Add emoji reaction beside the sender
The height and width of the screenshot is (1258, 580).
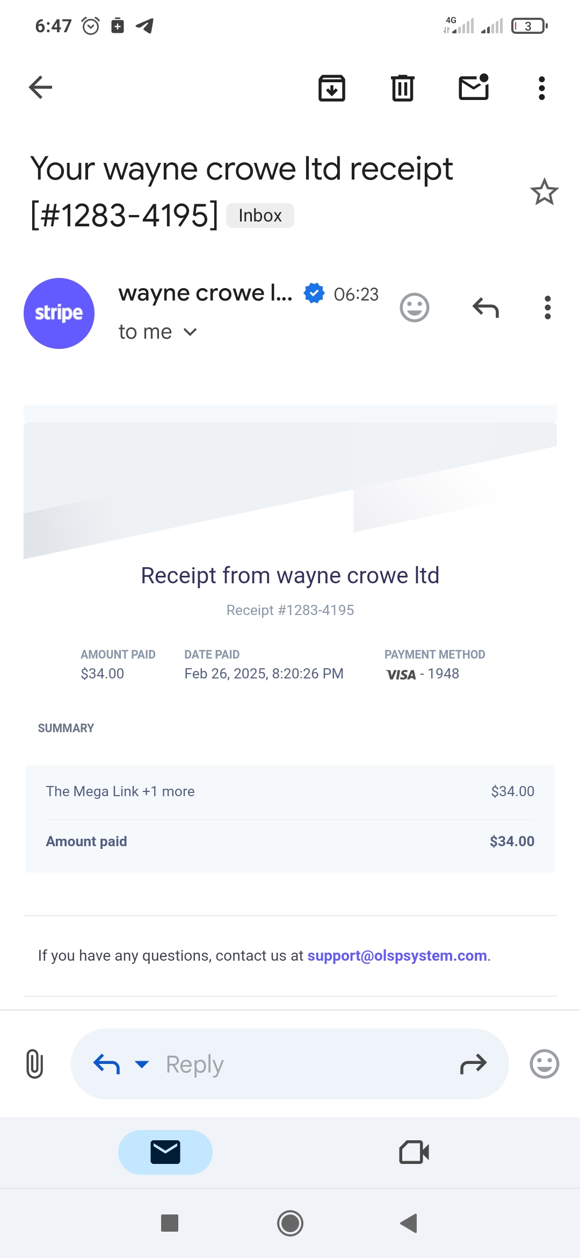point(415,308)
